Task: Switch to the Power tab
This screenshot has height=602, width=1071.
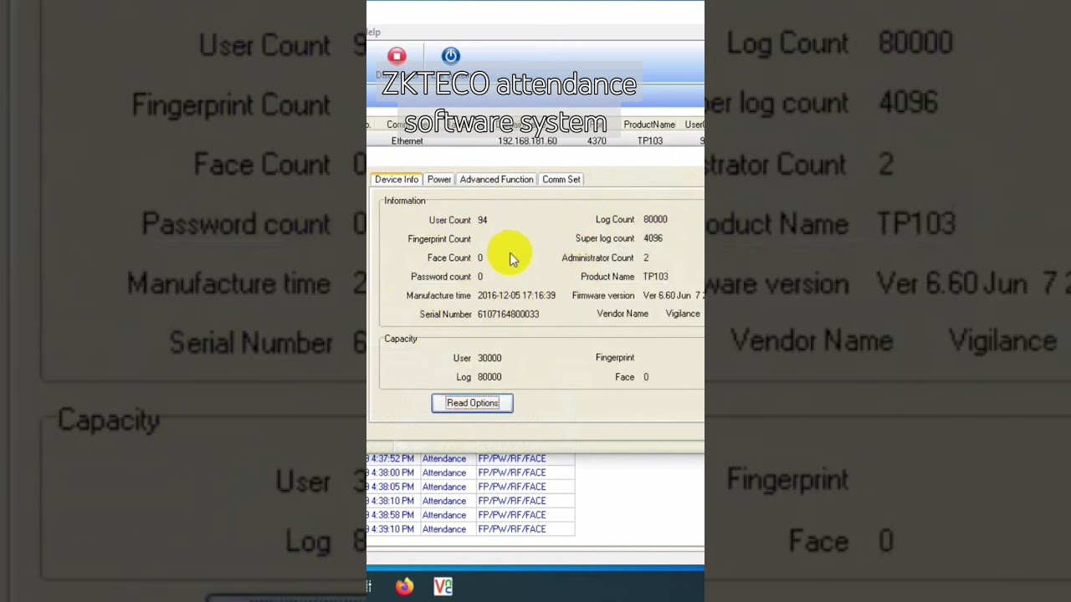Action: 439,179
